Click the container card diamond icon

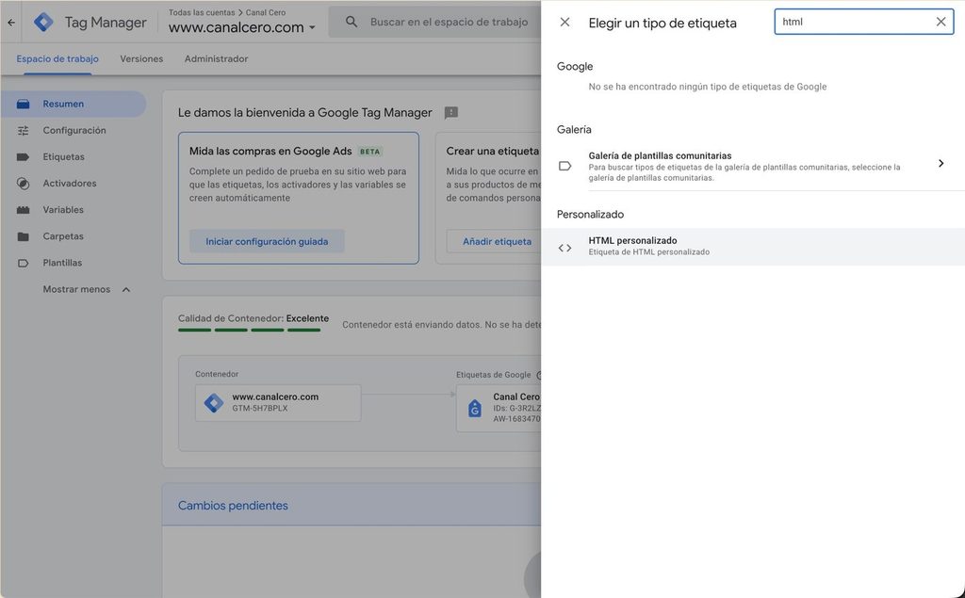click(214, 403)
